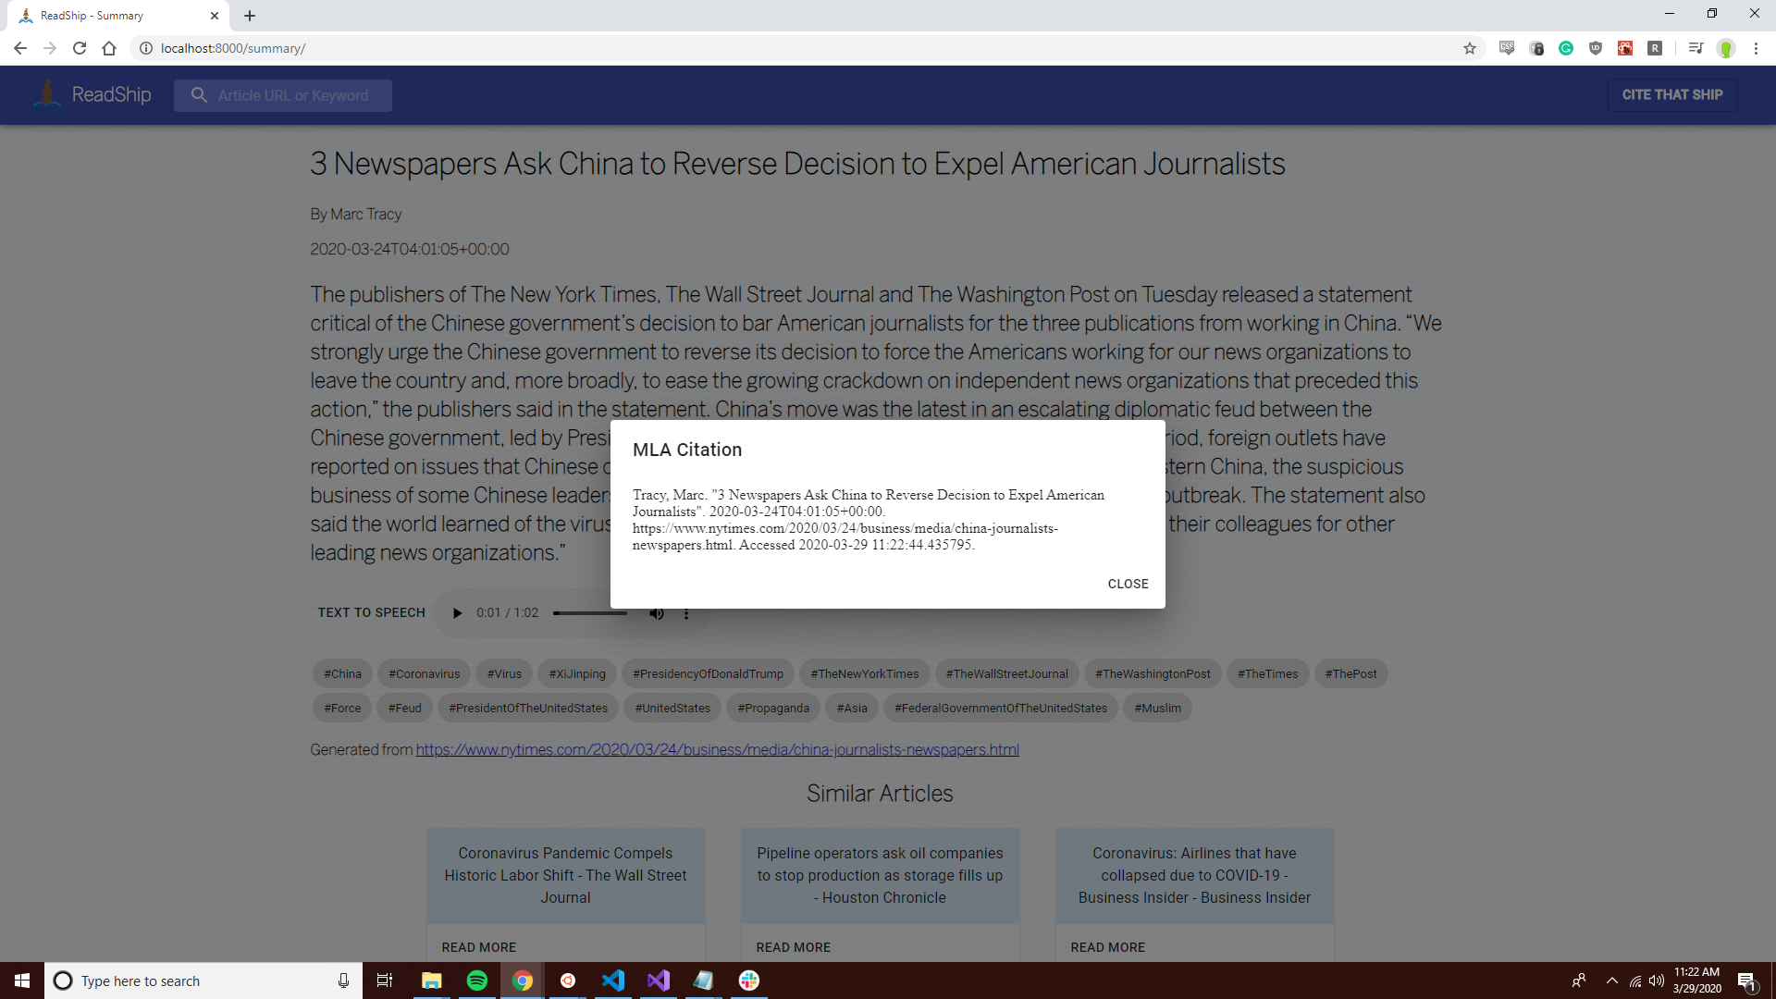Open the nytimes.com source article link
1776x999 pixels.
click(x=717, y=749)
